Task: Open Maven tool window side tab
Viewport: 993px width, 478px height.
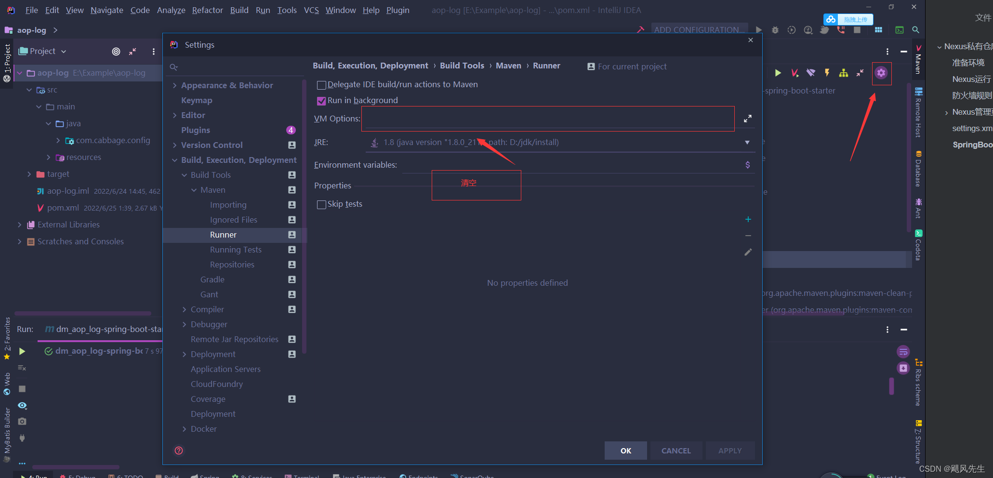Action: [x=918, y=60]
